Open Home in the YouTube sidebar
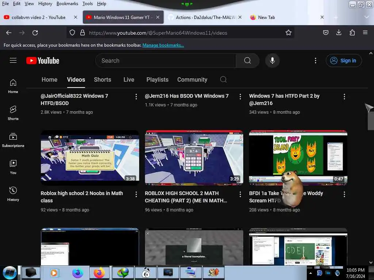The height and width of the screenshot is (280, 374). (x=13, y=86)
